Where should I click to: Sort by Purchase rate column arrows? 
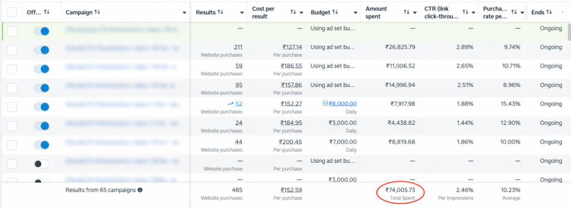click(x=514, y=12)
